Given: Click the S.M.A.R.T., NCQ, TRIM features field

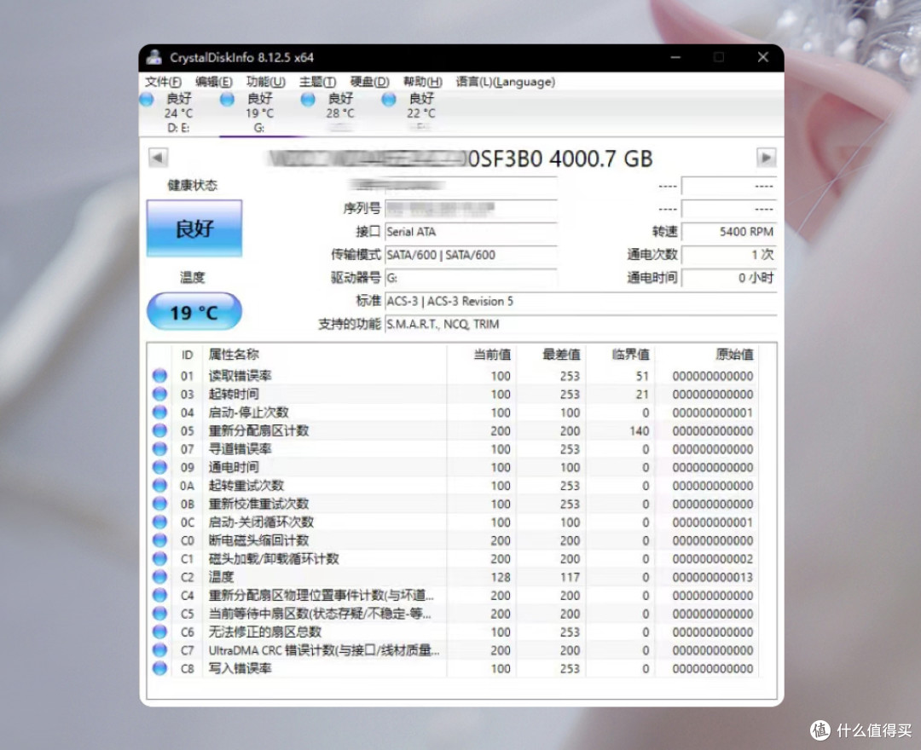Looking at the screenshot, I should click(x=581, y=324).
